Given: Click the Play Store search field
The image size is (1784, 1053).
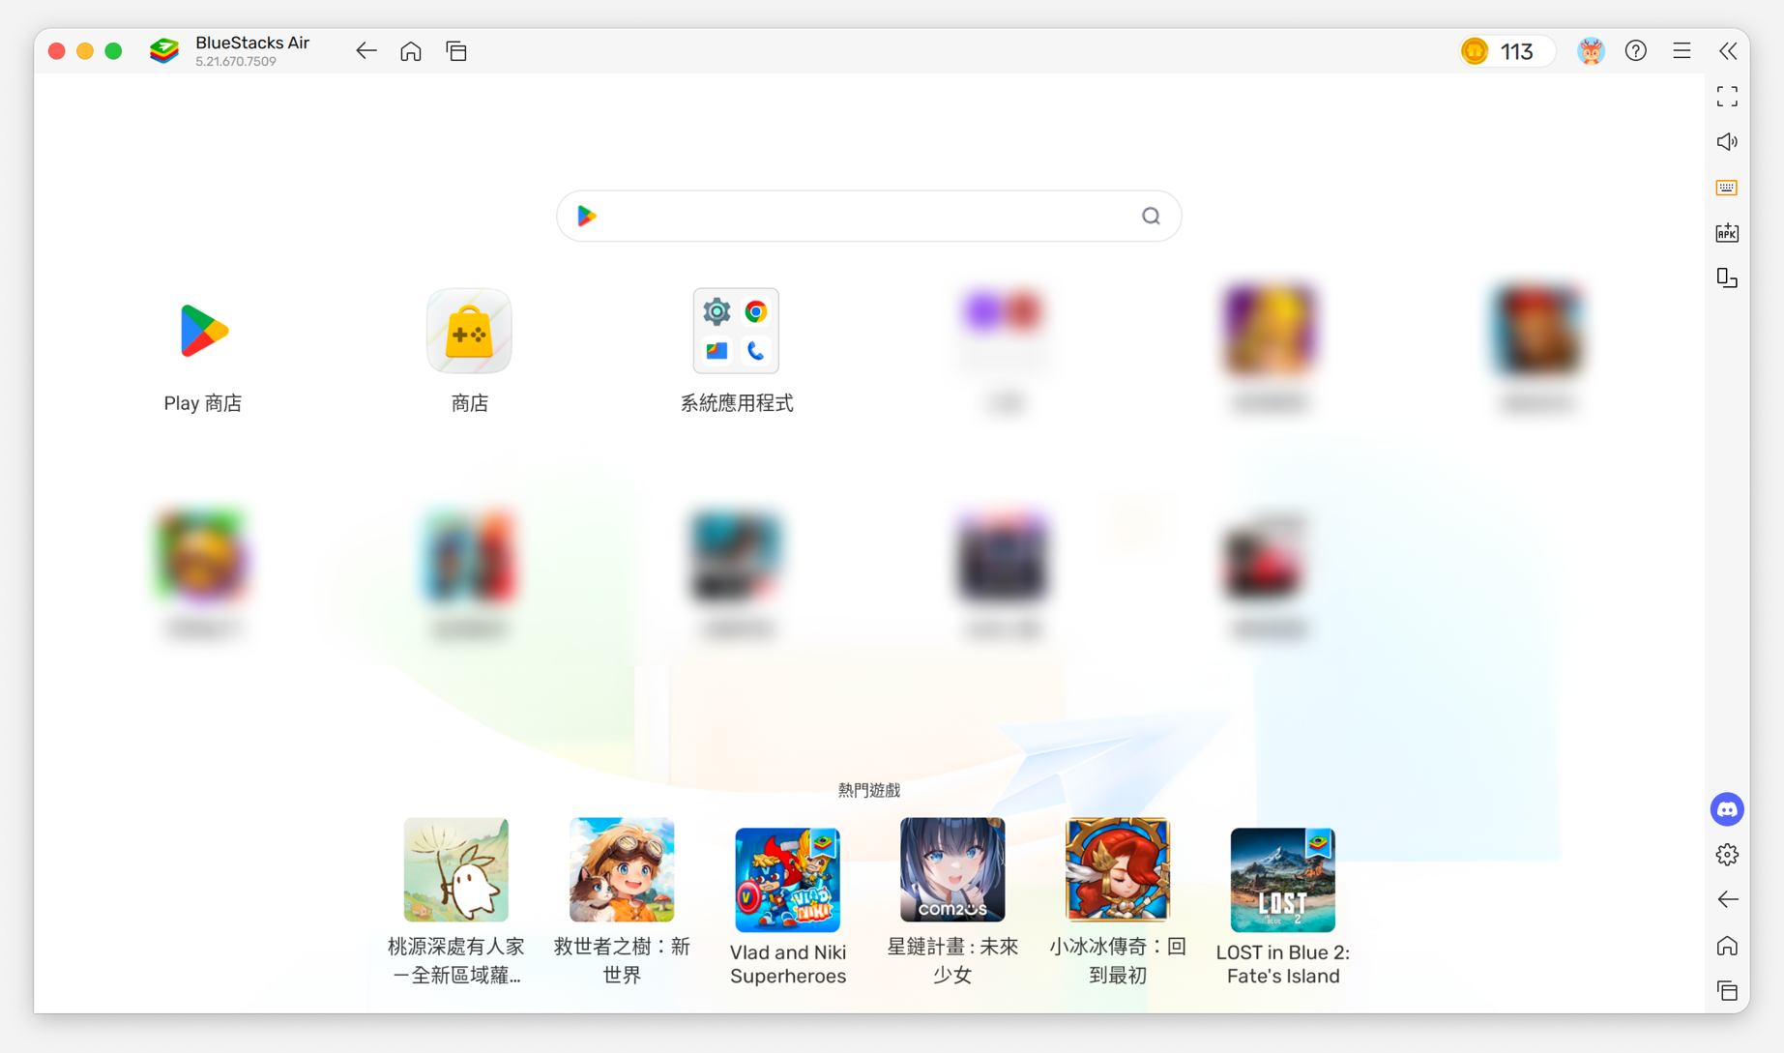Looking at the screenshot, I should 868,217.
